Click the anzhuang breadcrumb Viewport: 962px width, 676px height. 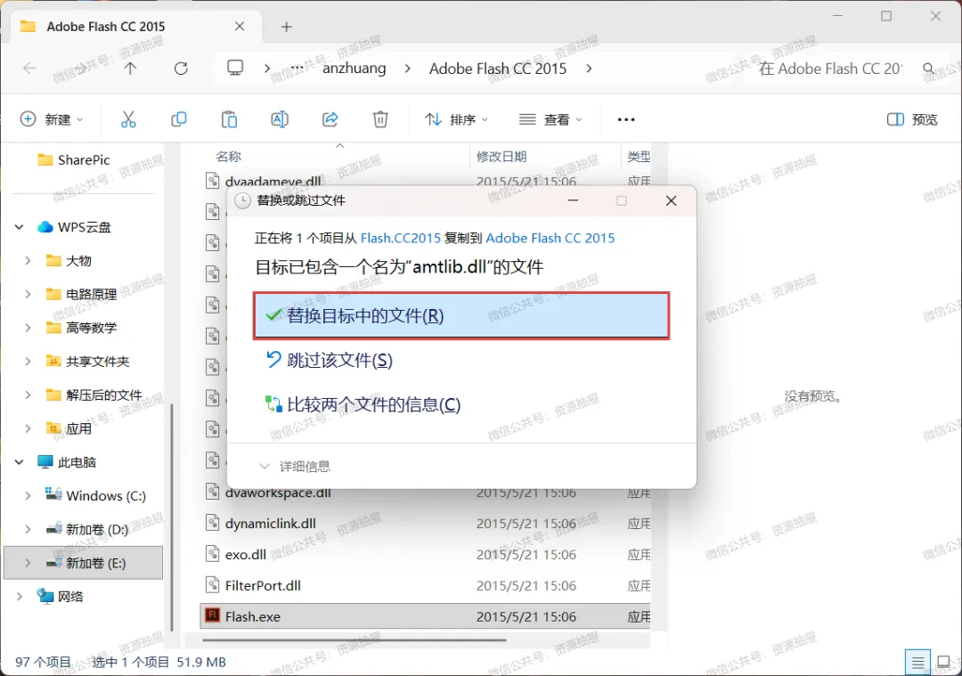354,68
